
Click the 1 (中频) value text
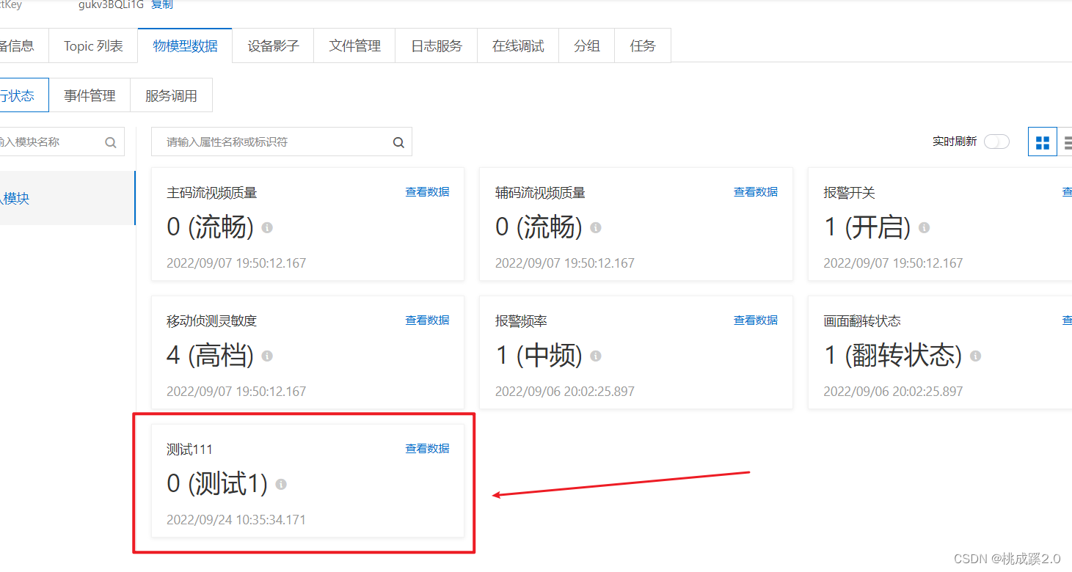pos(539,356)
